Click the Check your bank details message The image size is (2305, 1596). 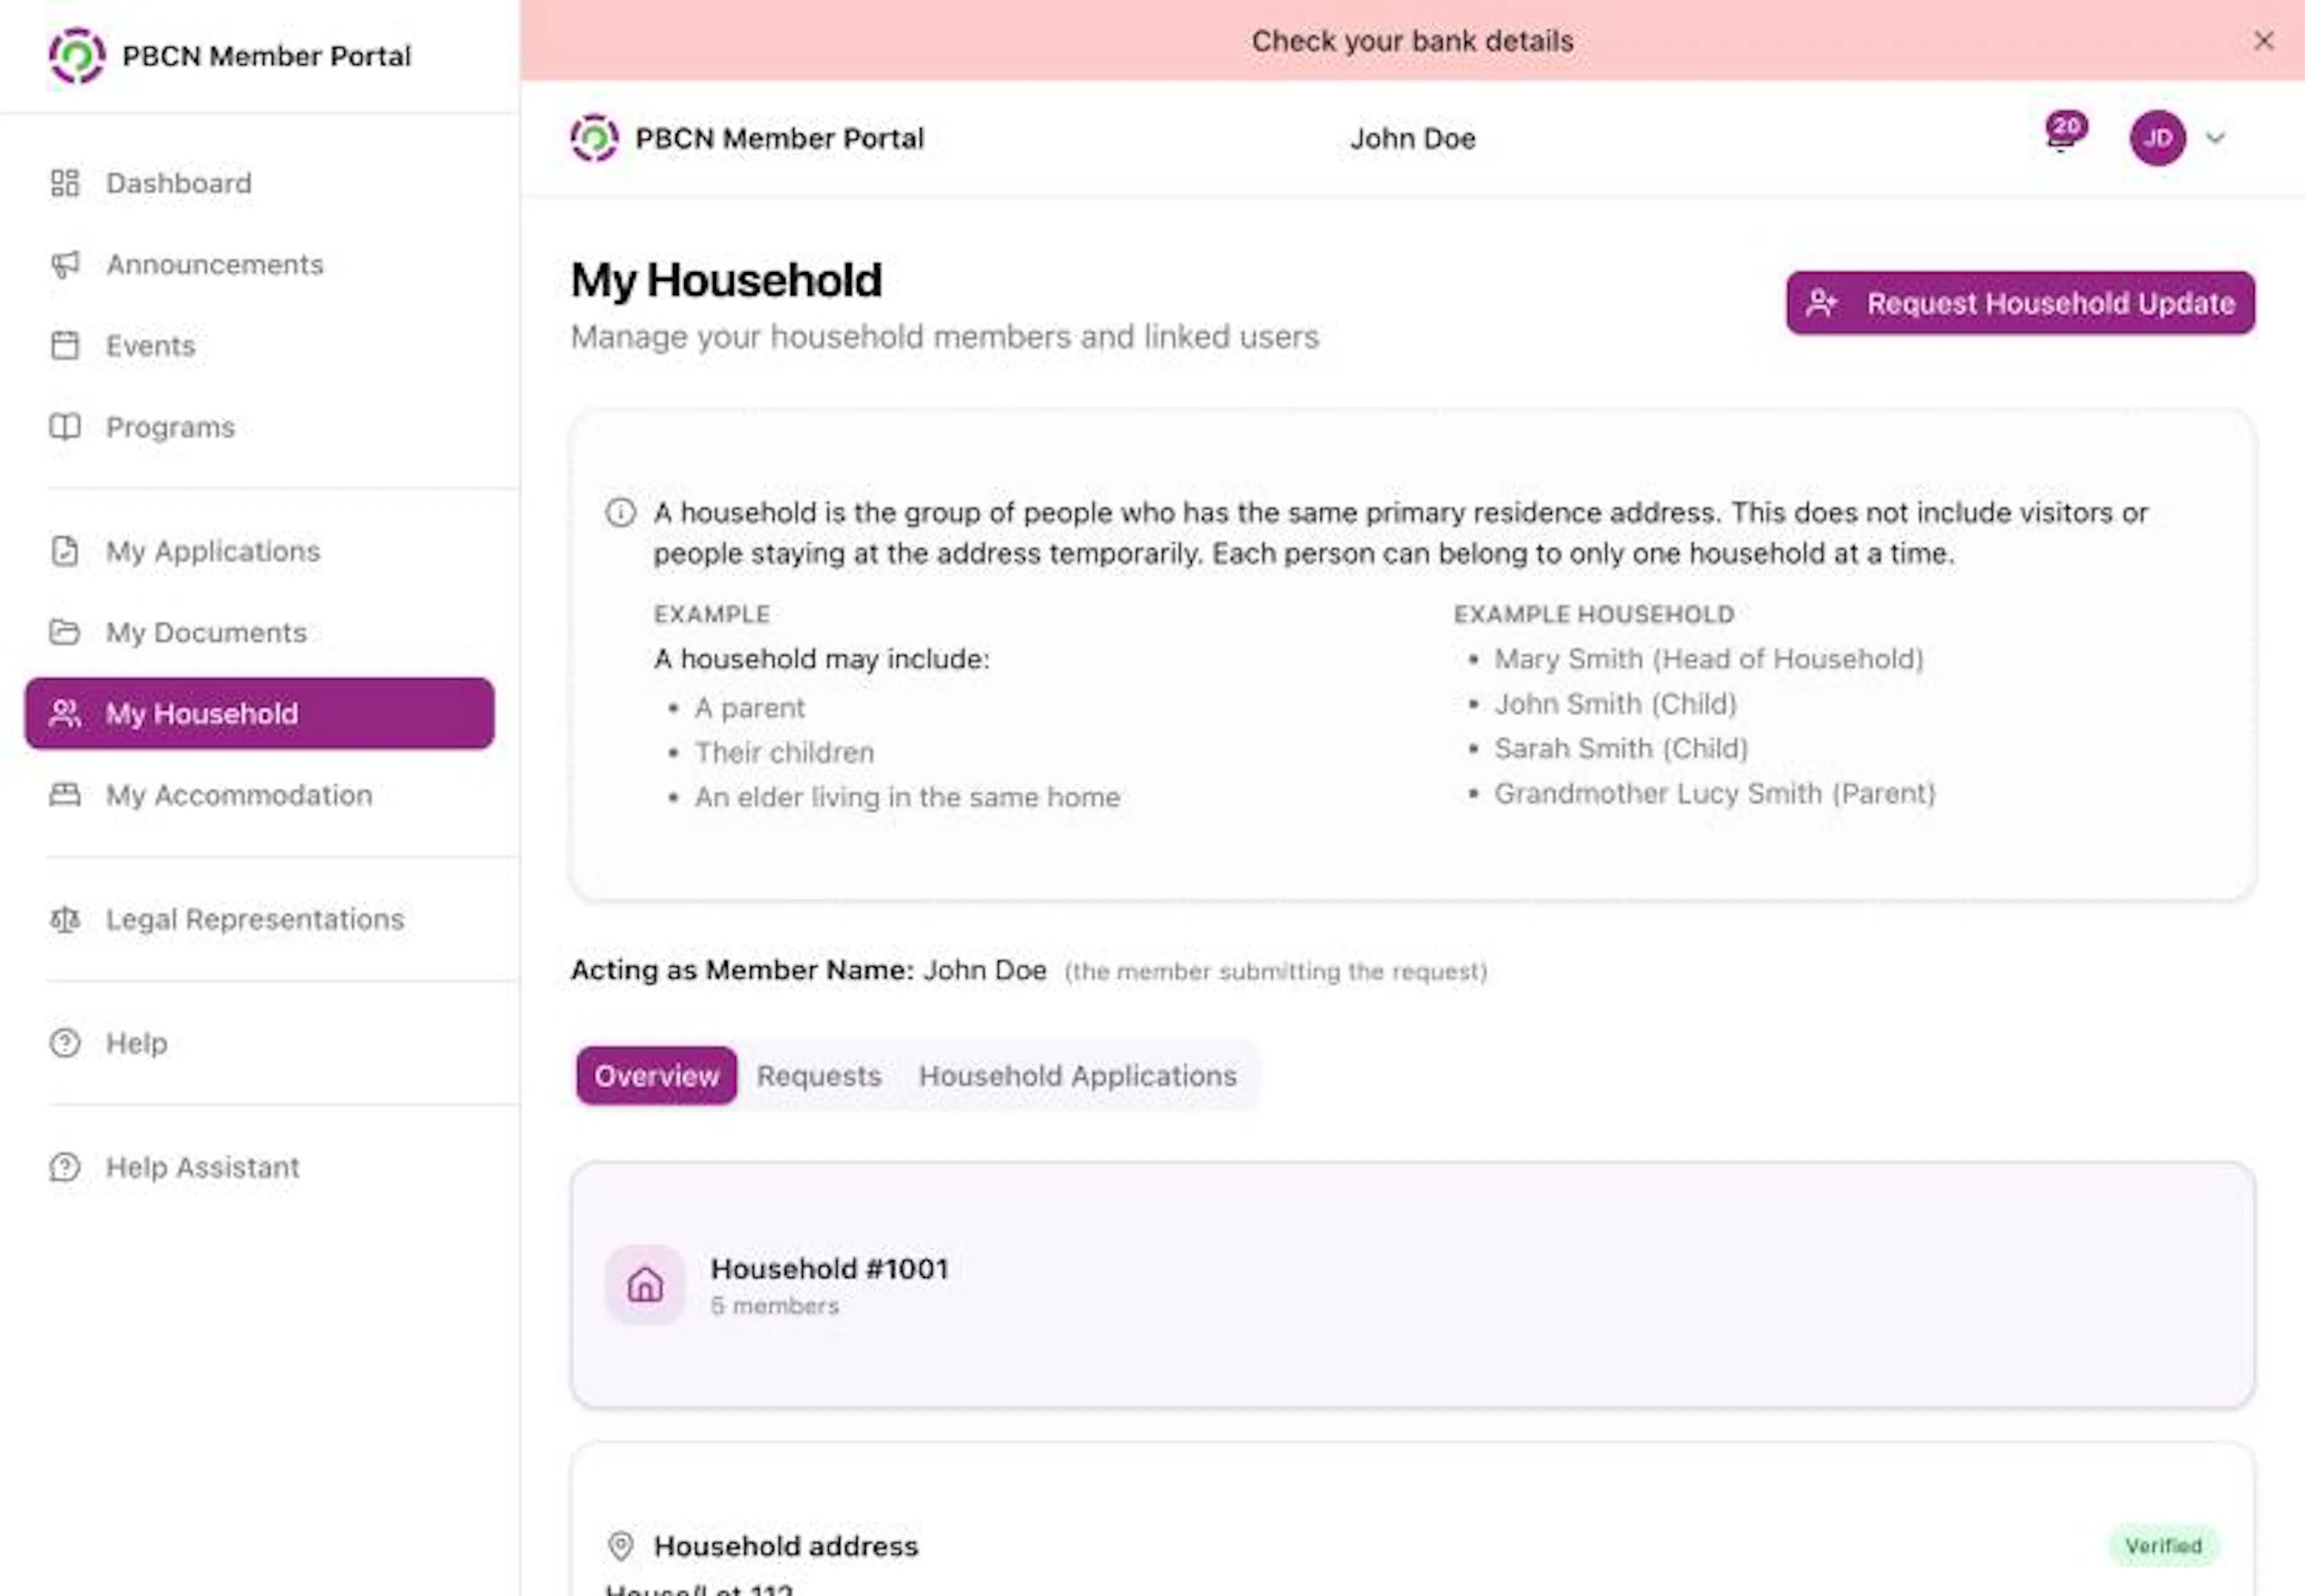[x=1412, y=41]
